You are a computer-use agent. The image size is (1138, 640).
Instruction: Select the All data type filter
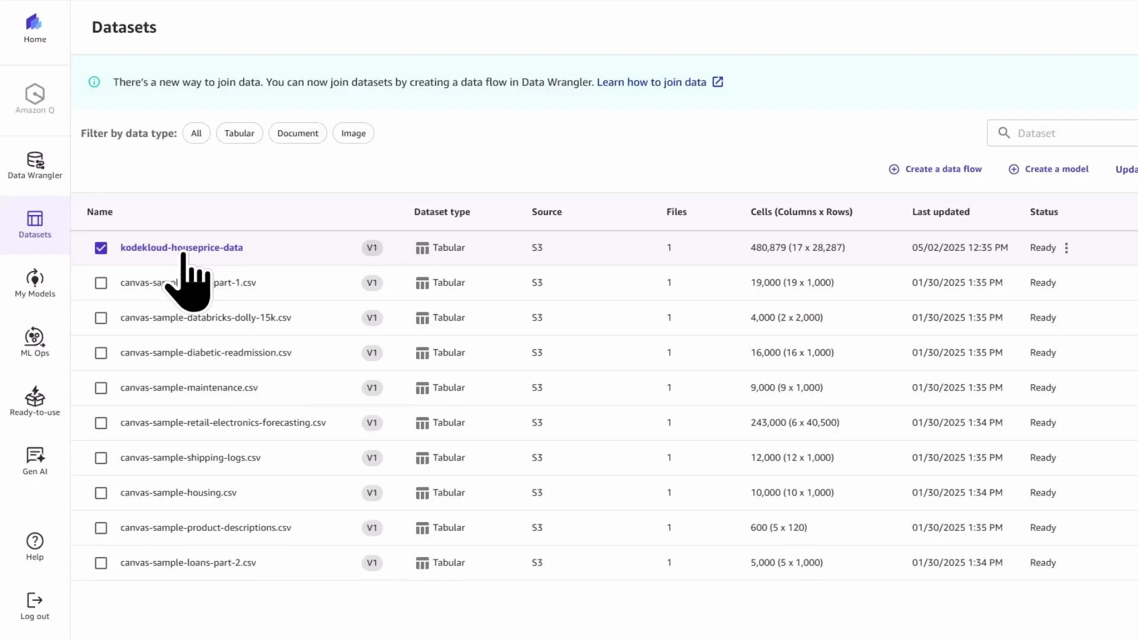coord(196,133)
